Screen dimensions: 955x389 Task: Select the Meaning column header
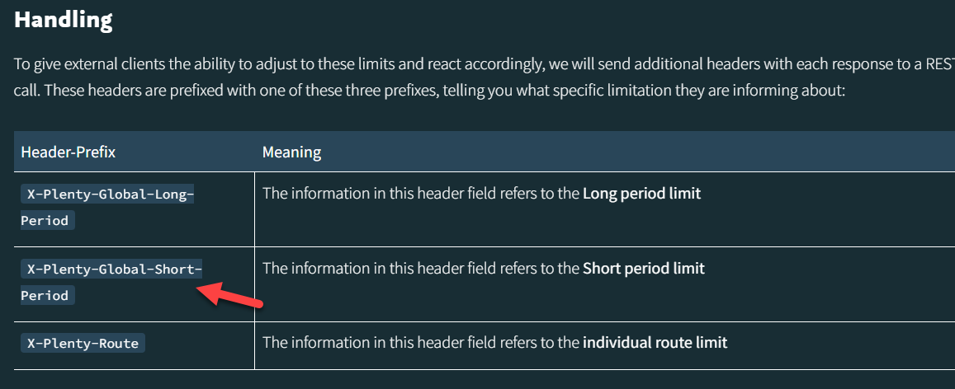click(291, 152)
